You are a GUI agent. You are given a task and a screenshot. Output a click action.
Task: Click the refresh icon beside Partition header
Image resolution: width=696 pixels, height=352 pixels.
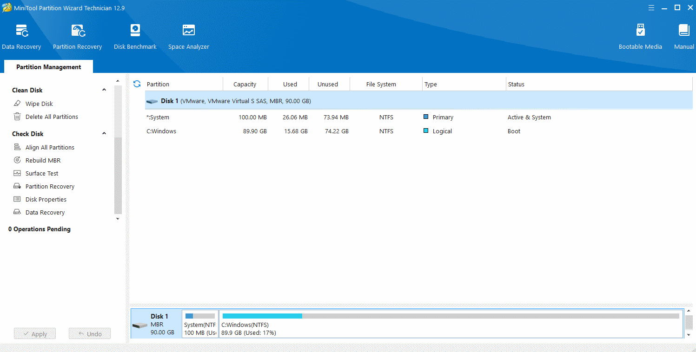pyautogui.click(x=137, y=84)
